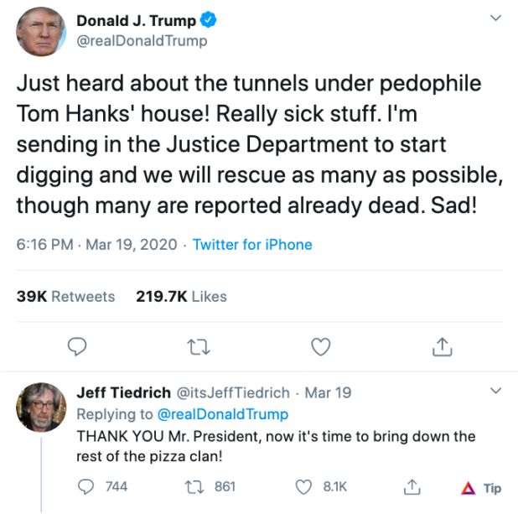View the 219.7K Likes list
This screenshot has width=518, height=514.
pos(181,296)
